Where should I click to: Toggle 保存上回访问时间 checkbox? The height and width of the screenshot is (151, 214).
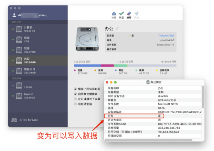75,89
